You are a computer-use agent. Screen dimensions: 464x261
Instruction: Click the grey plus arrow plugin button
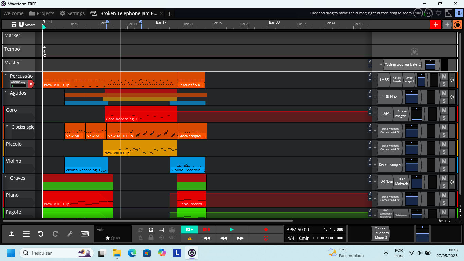(447, 24)
